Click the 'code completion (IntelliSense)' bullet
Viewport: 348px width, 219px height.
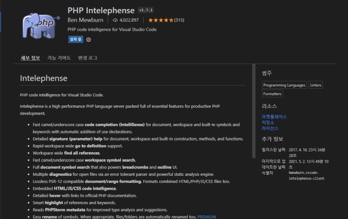tap(136, 128)
